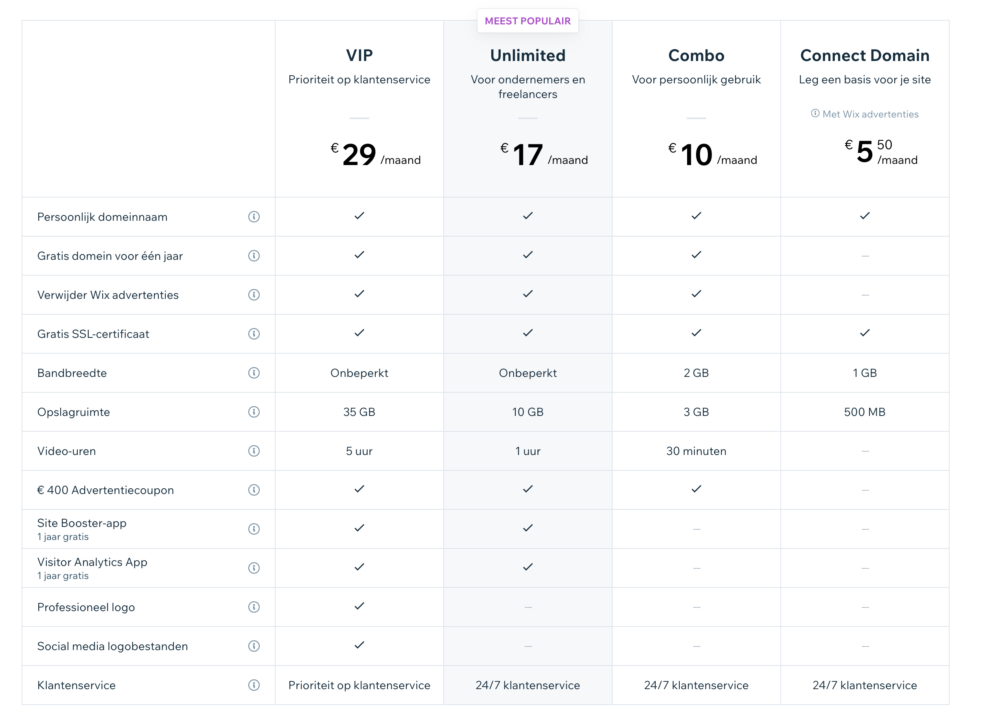Click the Site Booster-app info icon
The width and height of the screenshot is (981, 718).
[254, 529]
